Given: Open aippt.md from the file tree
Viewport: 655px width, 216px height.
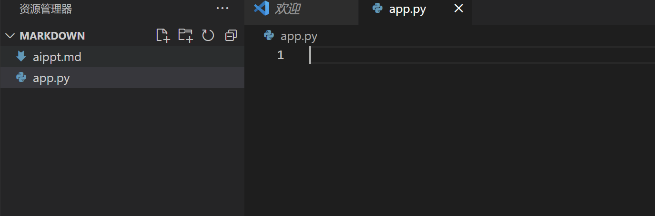Looking at the screenshot, I should tap(57, 57).
